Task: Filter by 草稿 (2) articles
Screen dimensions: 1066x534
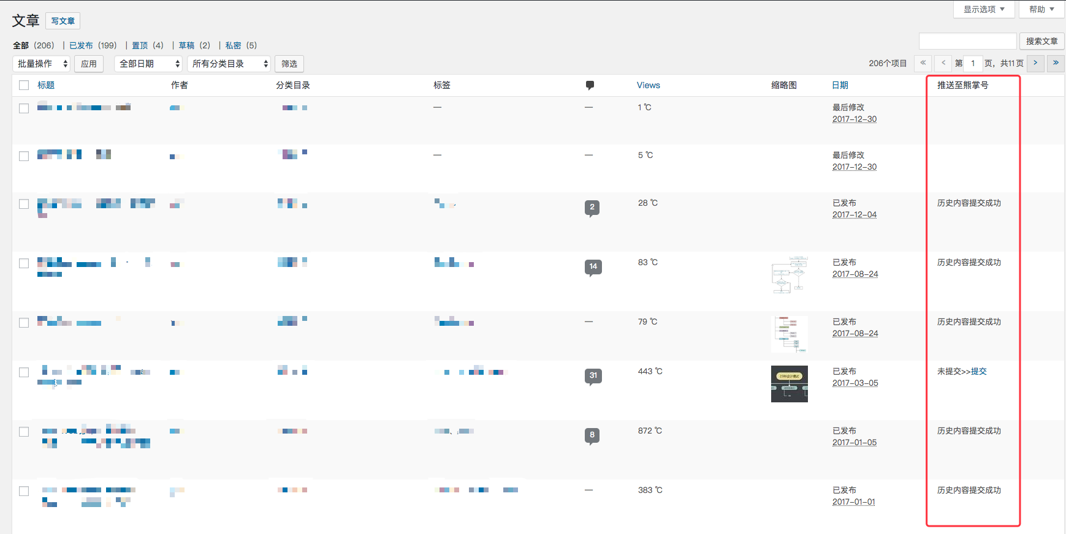Action: [194, 45]
